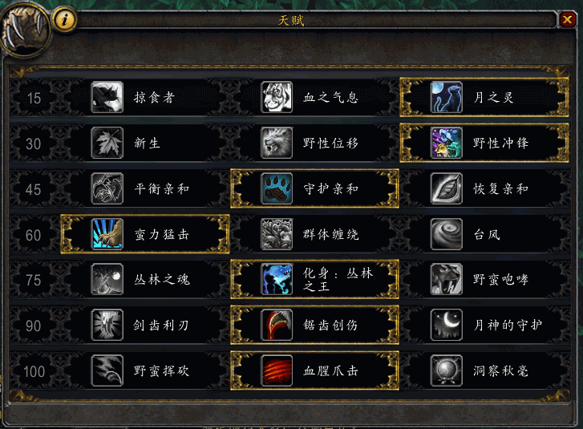Choose the 月之灵 talent icon
This screenshot has height=429, width=583.
pyautogui.click(x=446, y=97)
